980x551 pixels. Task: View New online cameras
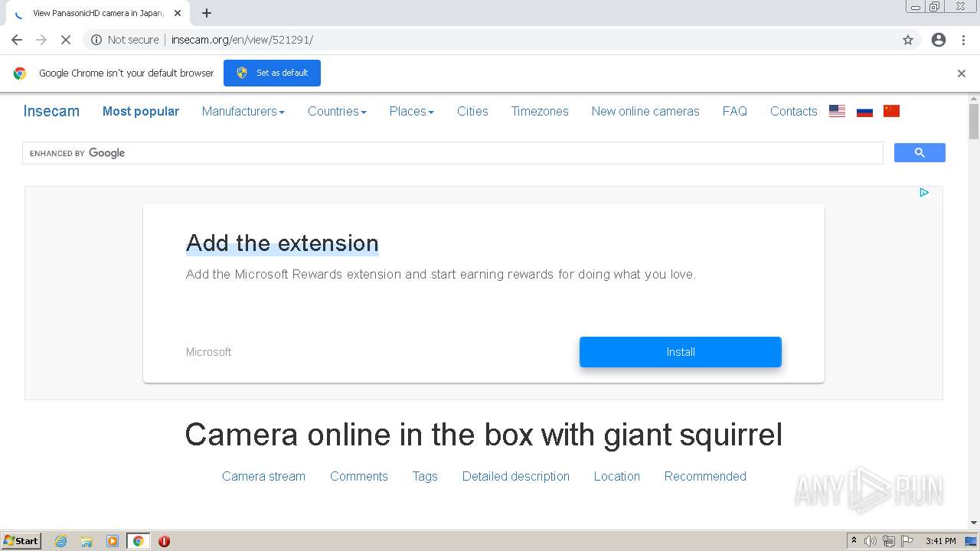pyautogui.click(x=645, y=111)
